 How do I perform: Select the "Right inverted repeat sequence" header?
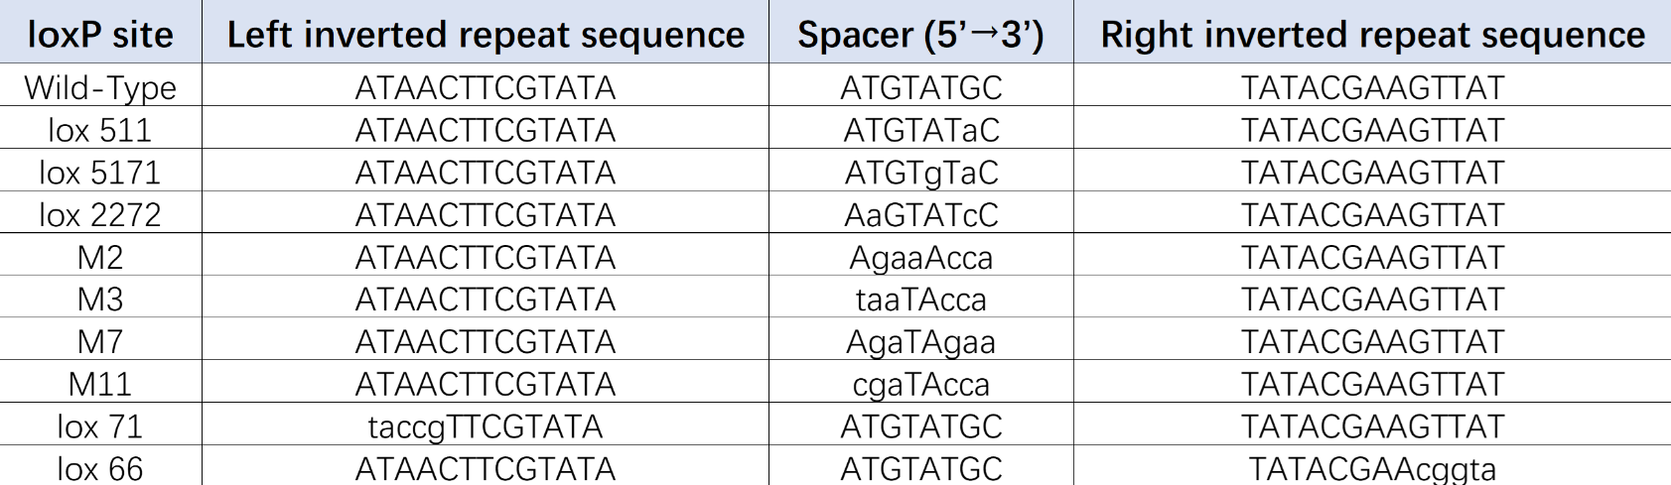pos(1372,35)
